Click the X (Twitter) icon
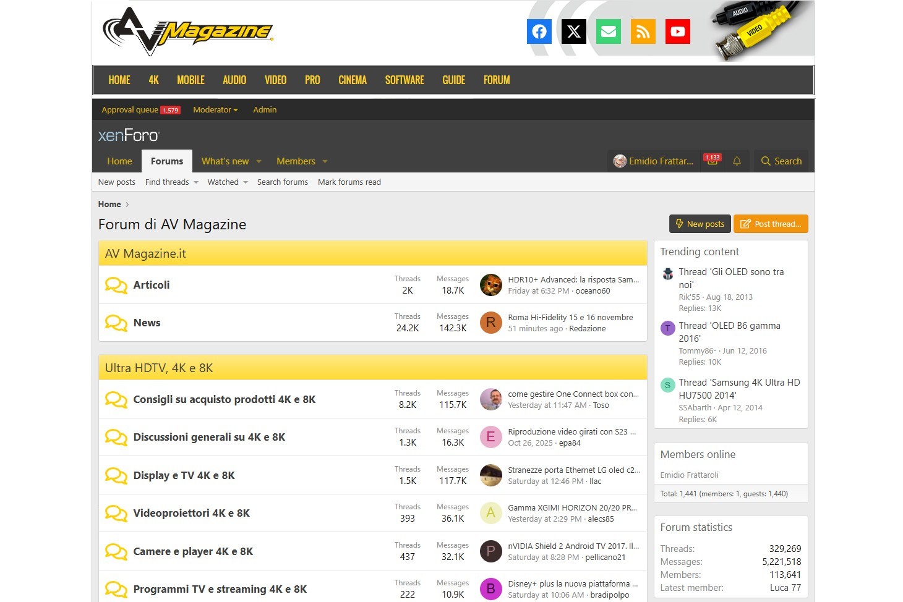Image resolution: width=903 pixels, height=602 pixels. pyautogui.click(x=573, y=32)
